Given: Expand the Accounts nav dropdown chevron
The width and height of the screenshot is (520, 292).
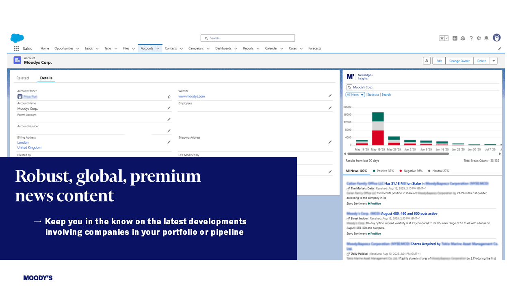Looking at the screenshot, I should pos(158,49).
